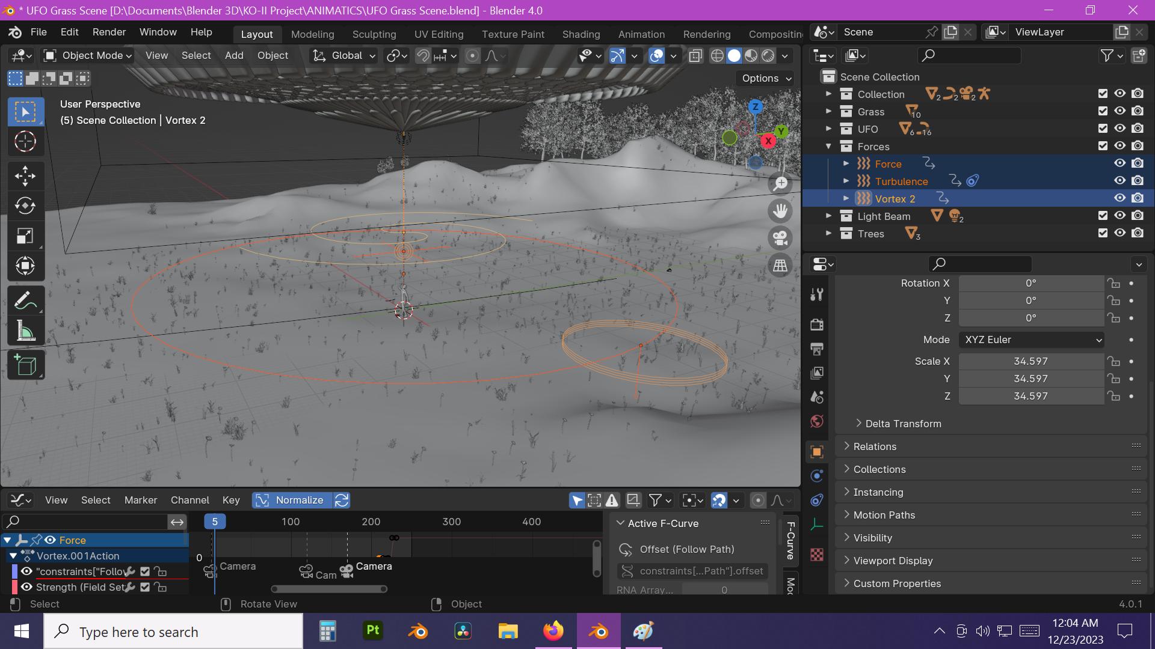
Task: Click graph editor horizontal scrollbar
Action: coord(329,589)
